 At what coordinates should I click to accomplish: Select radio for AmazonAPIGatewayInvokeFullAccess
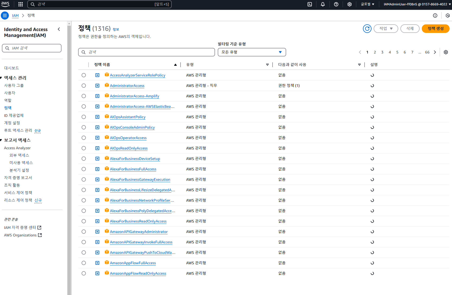(84, 242)
